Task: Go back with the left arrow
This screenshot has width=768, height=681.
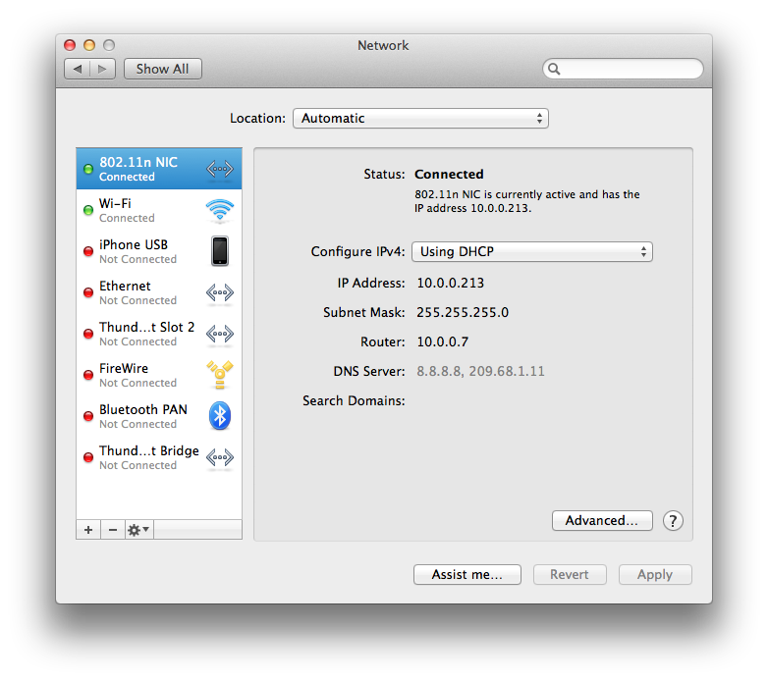Action: pyautogui.click(x=77, y=69)
